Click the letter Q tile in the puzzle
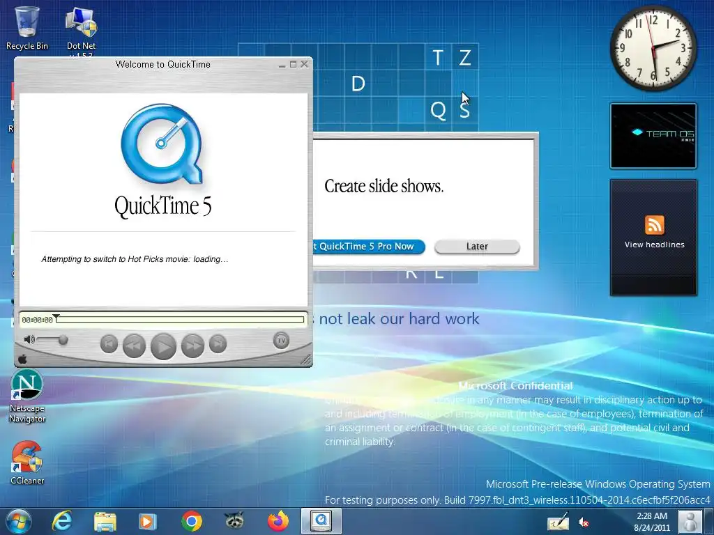Screen dimensions: 714x535 438,110
